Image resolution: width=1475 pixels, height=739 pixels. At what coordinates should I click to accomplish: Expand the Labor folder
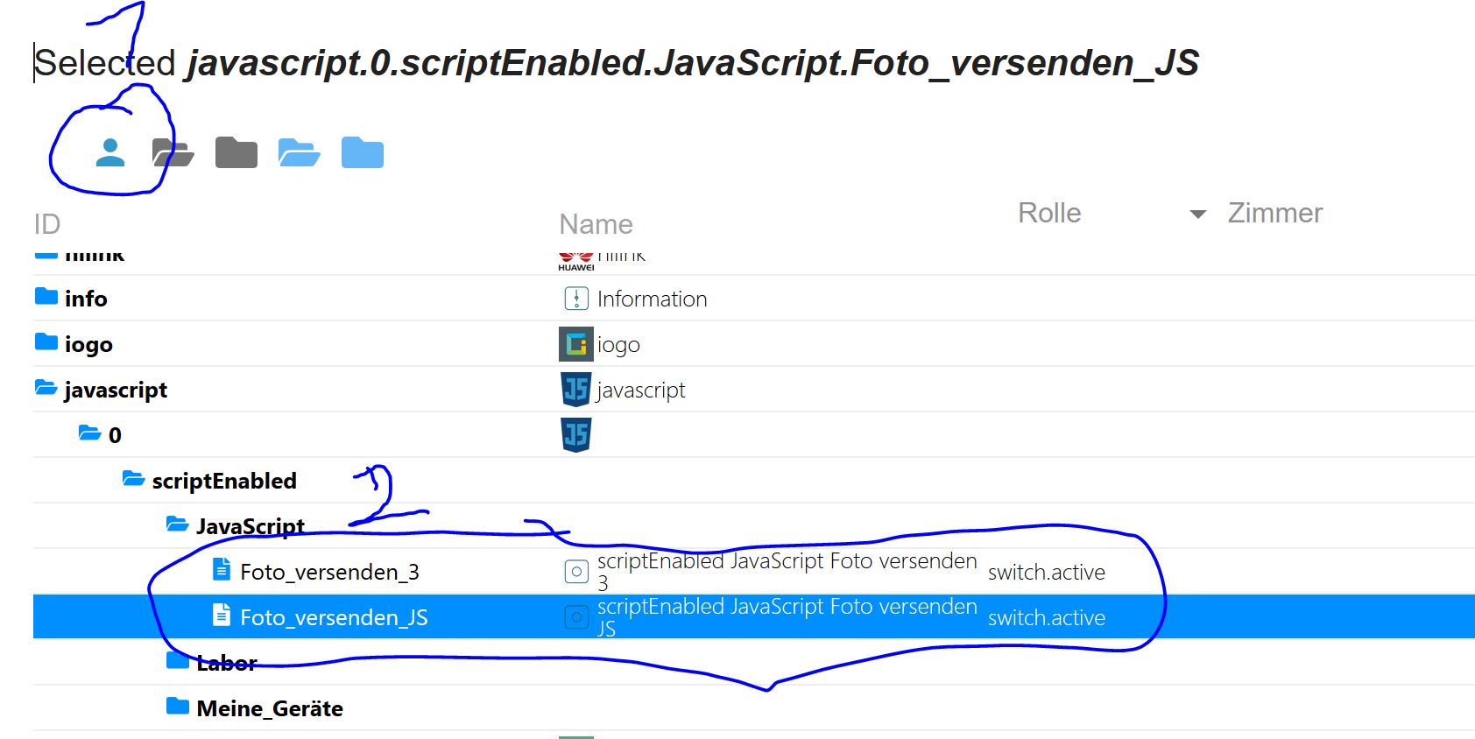coord(178,661)
